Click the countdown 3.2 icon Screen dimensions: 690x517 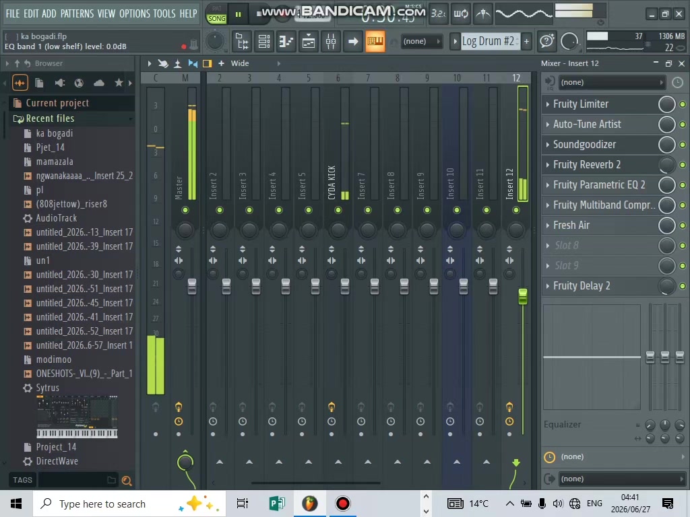coord(438,14)
